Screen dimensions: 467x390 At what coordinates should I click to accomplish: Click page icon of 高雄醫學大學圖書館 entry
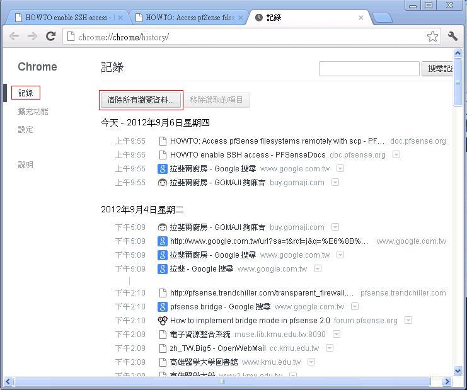tap(163, 362)
